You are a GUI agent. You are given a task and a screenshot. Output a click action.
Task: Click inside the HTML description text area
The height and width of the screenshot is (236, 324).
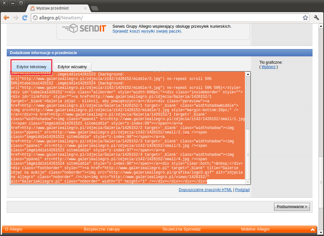[128, 128]
